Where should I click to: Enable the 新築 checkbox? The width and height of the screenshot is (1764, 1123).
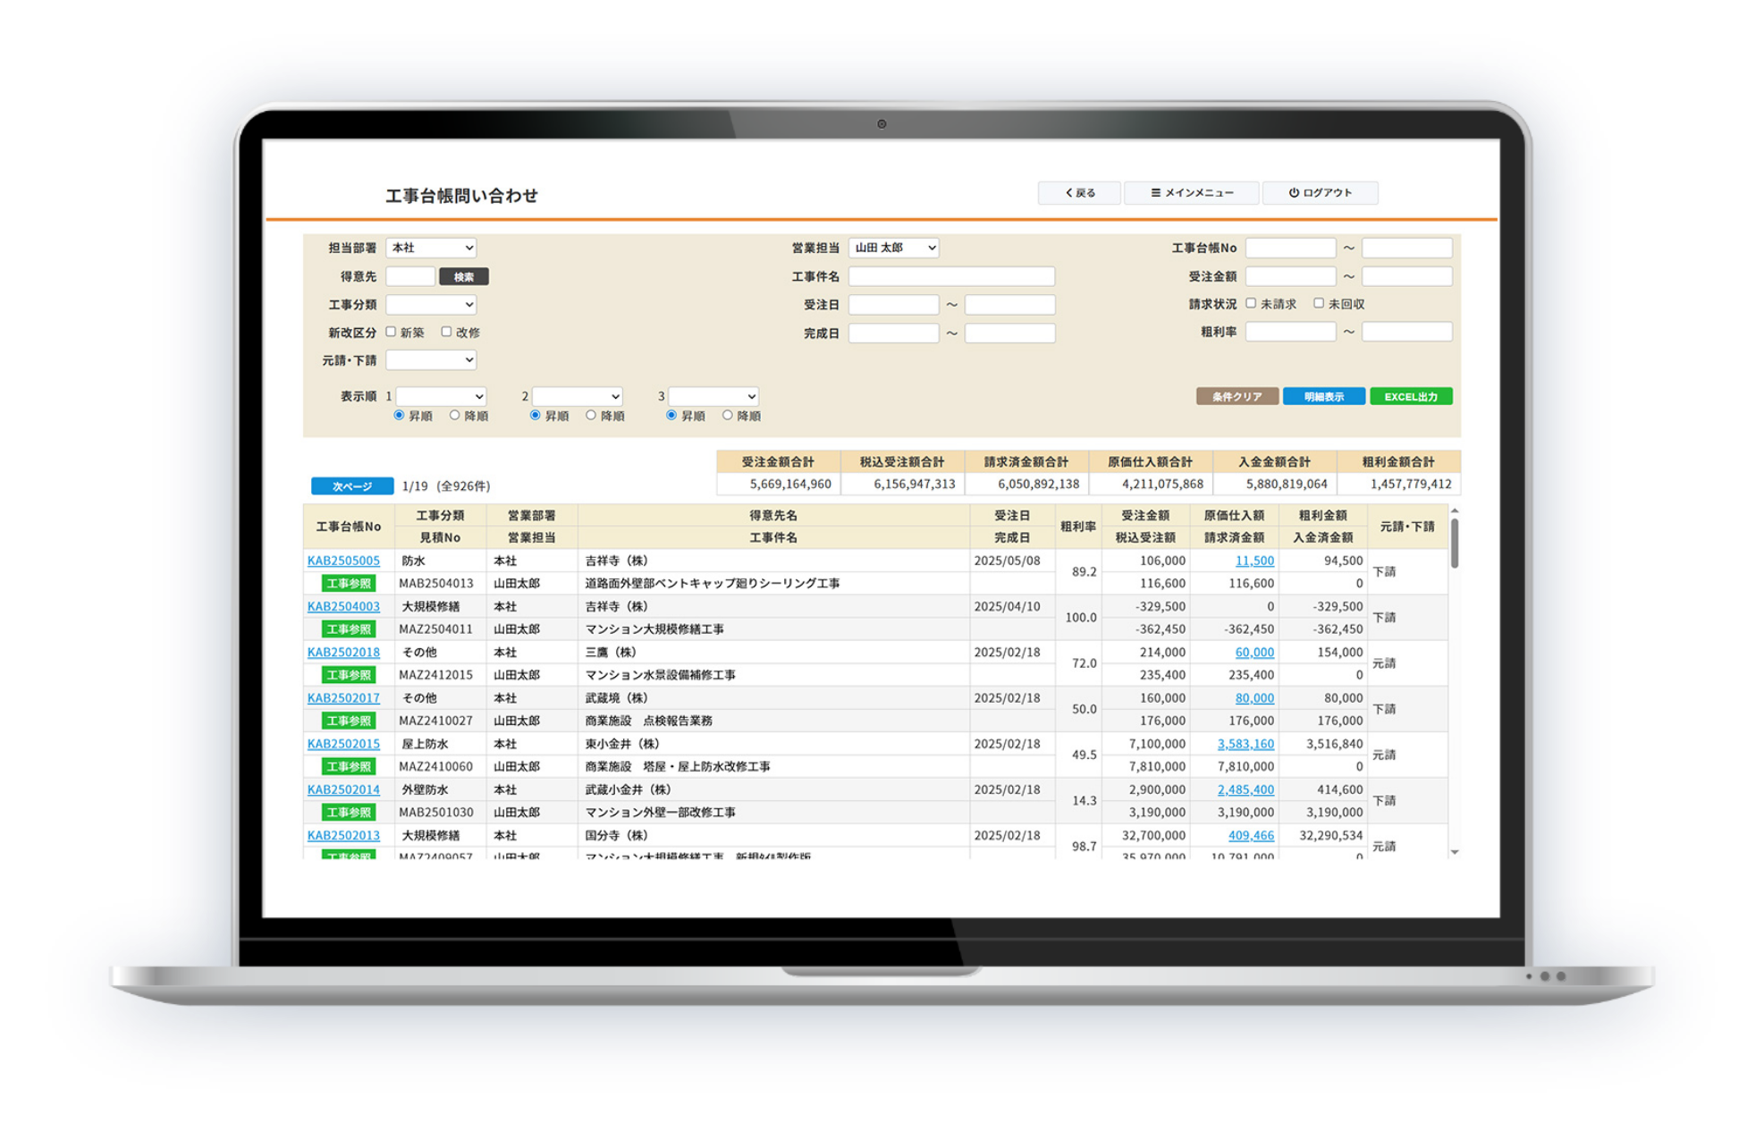391,331
